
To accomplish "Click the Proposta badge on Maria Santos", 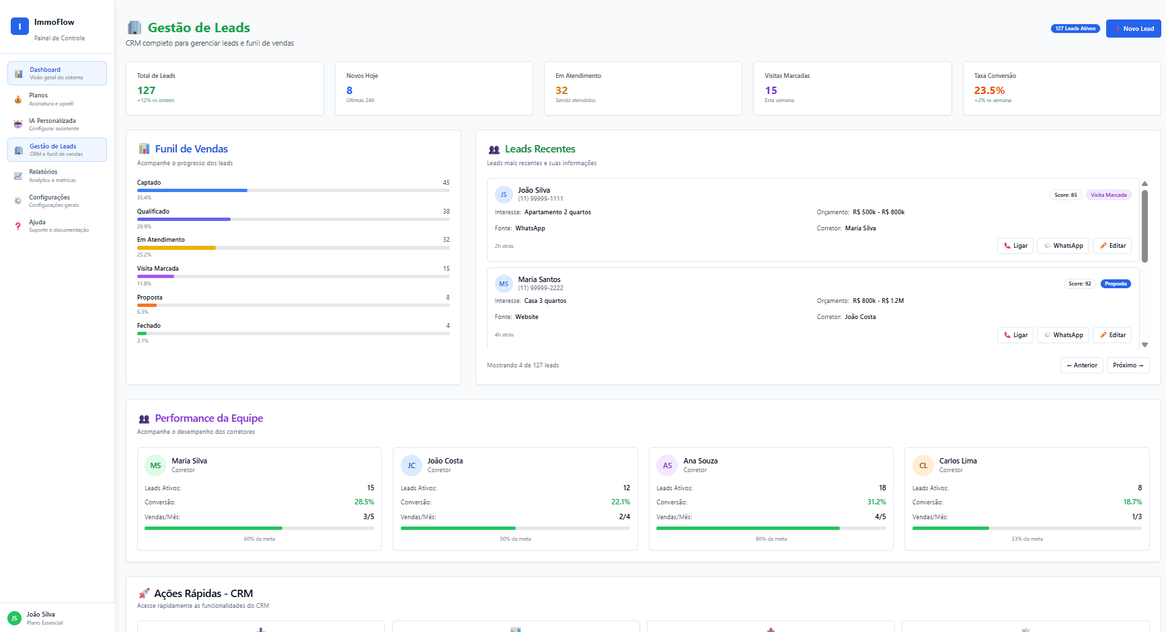I will click(x=1116, y=283).
